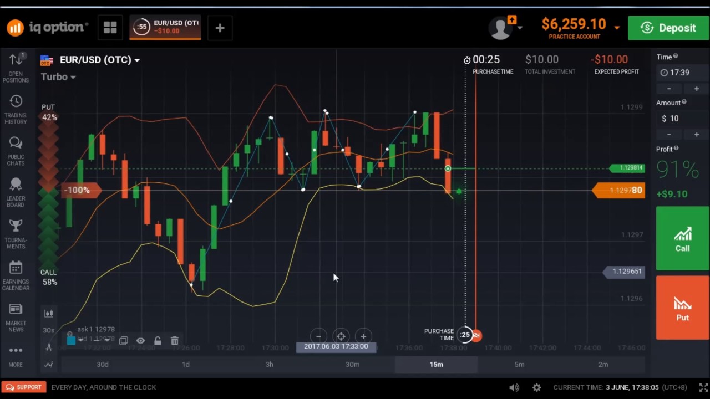Screen dimensions: 710x399
Task: Open the More menu with three dots
Action: point(16,356)
